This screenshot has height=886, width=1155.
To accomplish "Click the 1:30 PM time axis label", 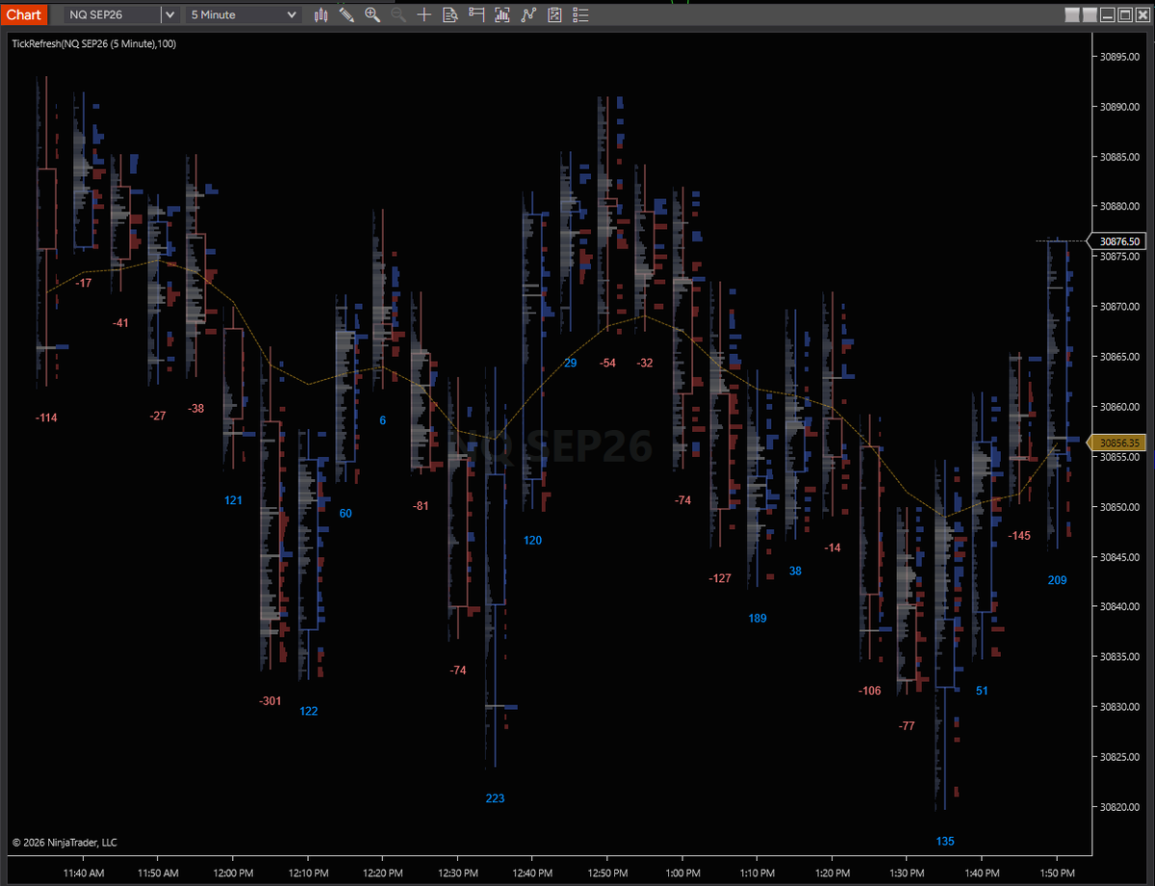I will 907,873.
